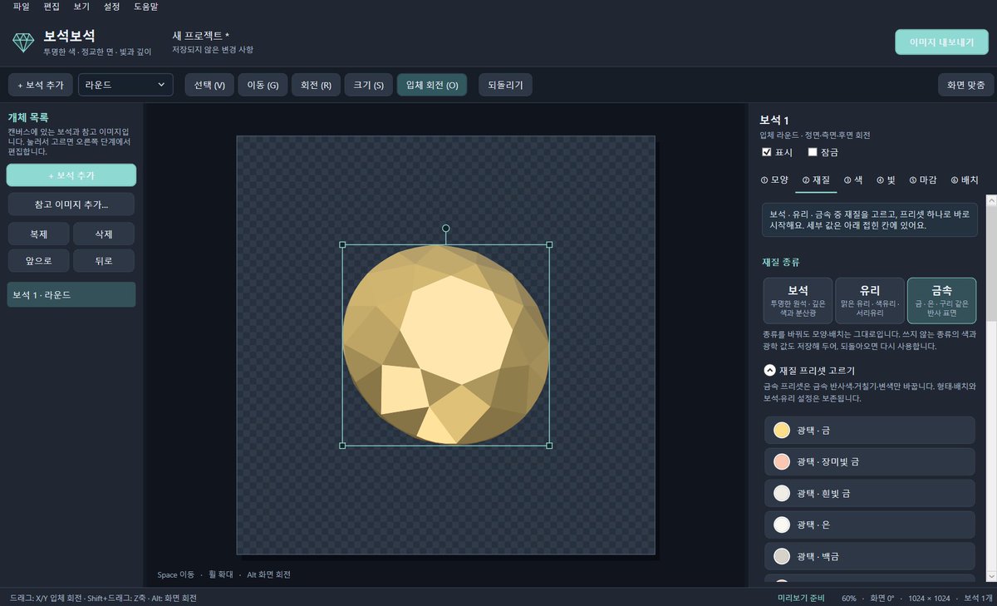The image size is (997, 606).
Task: Enable the 잠금 lock checkbox
Action: pyautogui.click(x=813, y=152)
